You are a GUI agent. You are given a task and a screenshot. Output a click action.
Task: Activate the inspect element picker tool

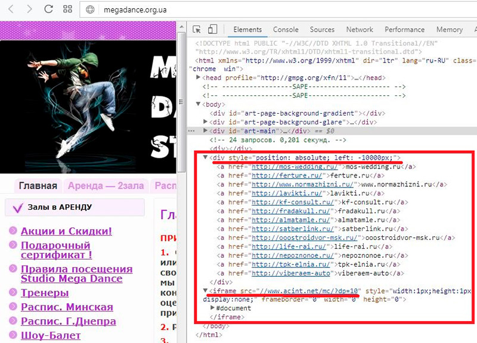tap(197, 30)
